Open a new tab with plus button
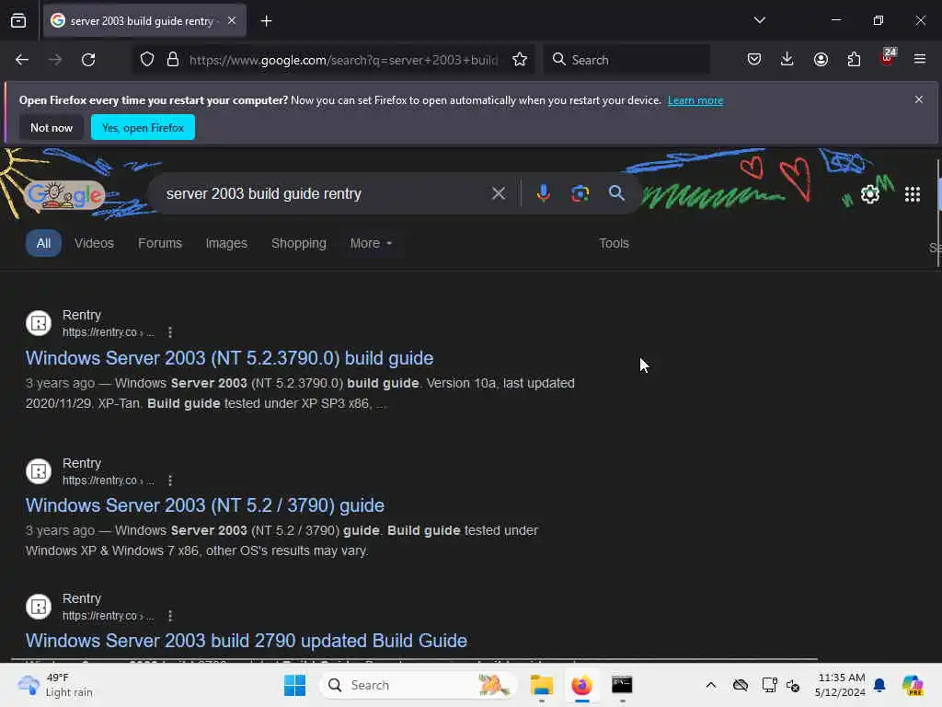Viewport: 942px width, 707px height. click(x=266, y=21)
